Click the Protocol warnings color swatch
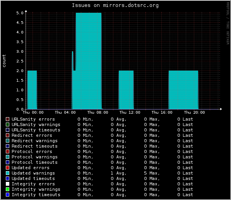The image size is (231, 200). (x=7, y=157)
